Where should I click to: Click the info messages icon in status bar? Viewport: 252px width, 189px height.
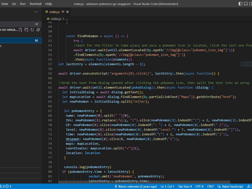(8, 186)
